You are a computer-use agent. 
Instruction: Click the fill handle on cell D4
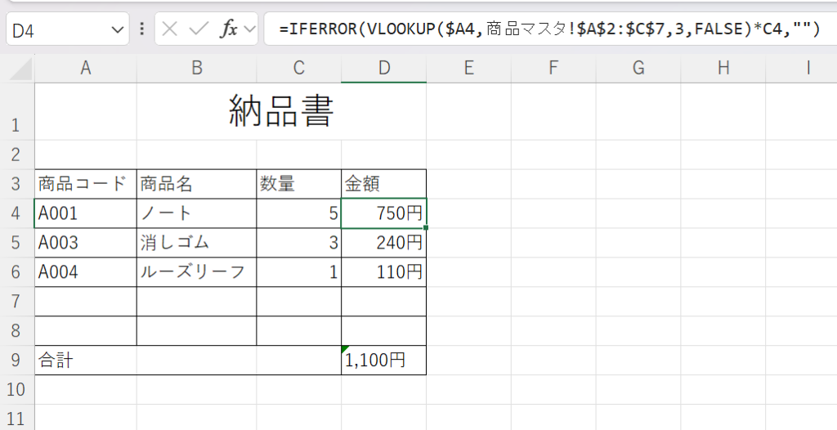[x=426, y=227]
